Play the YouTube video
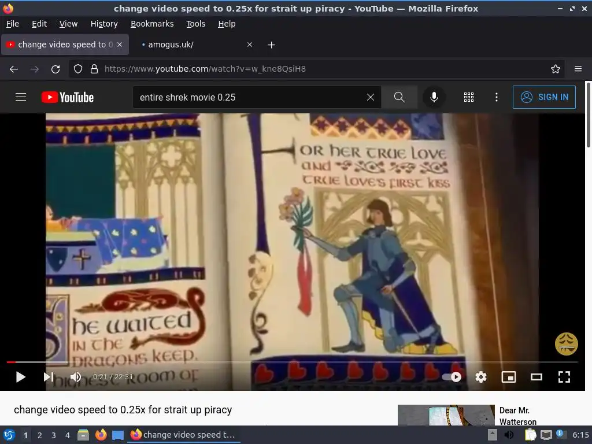 point(20,377)
